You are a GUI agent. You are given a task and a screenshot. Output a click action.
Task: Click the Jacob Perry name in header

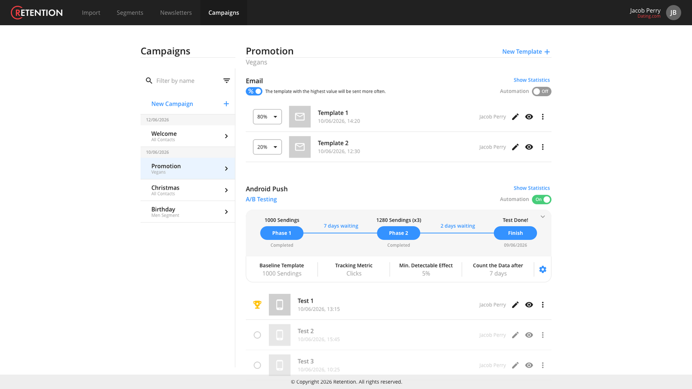645,10
